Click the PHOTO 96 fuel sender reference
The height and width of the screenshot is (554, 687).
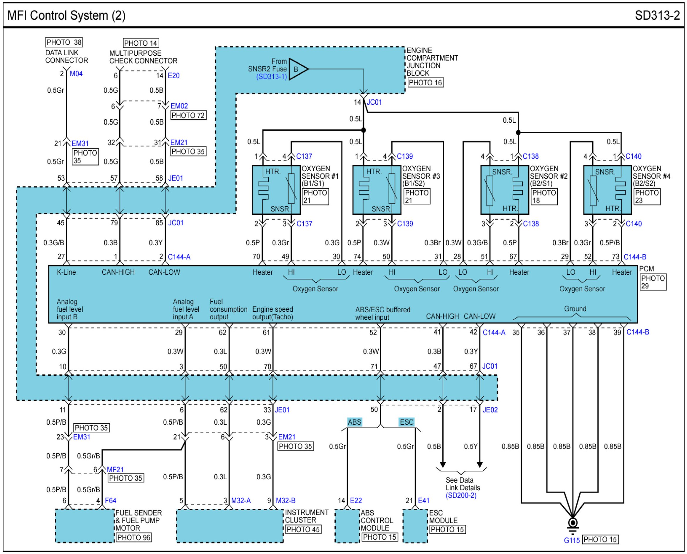pyautogui.click(x=134, y=538)
